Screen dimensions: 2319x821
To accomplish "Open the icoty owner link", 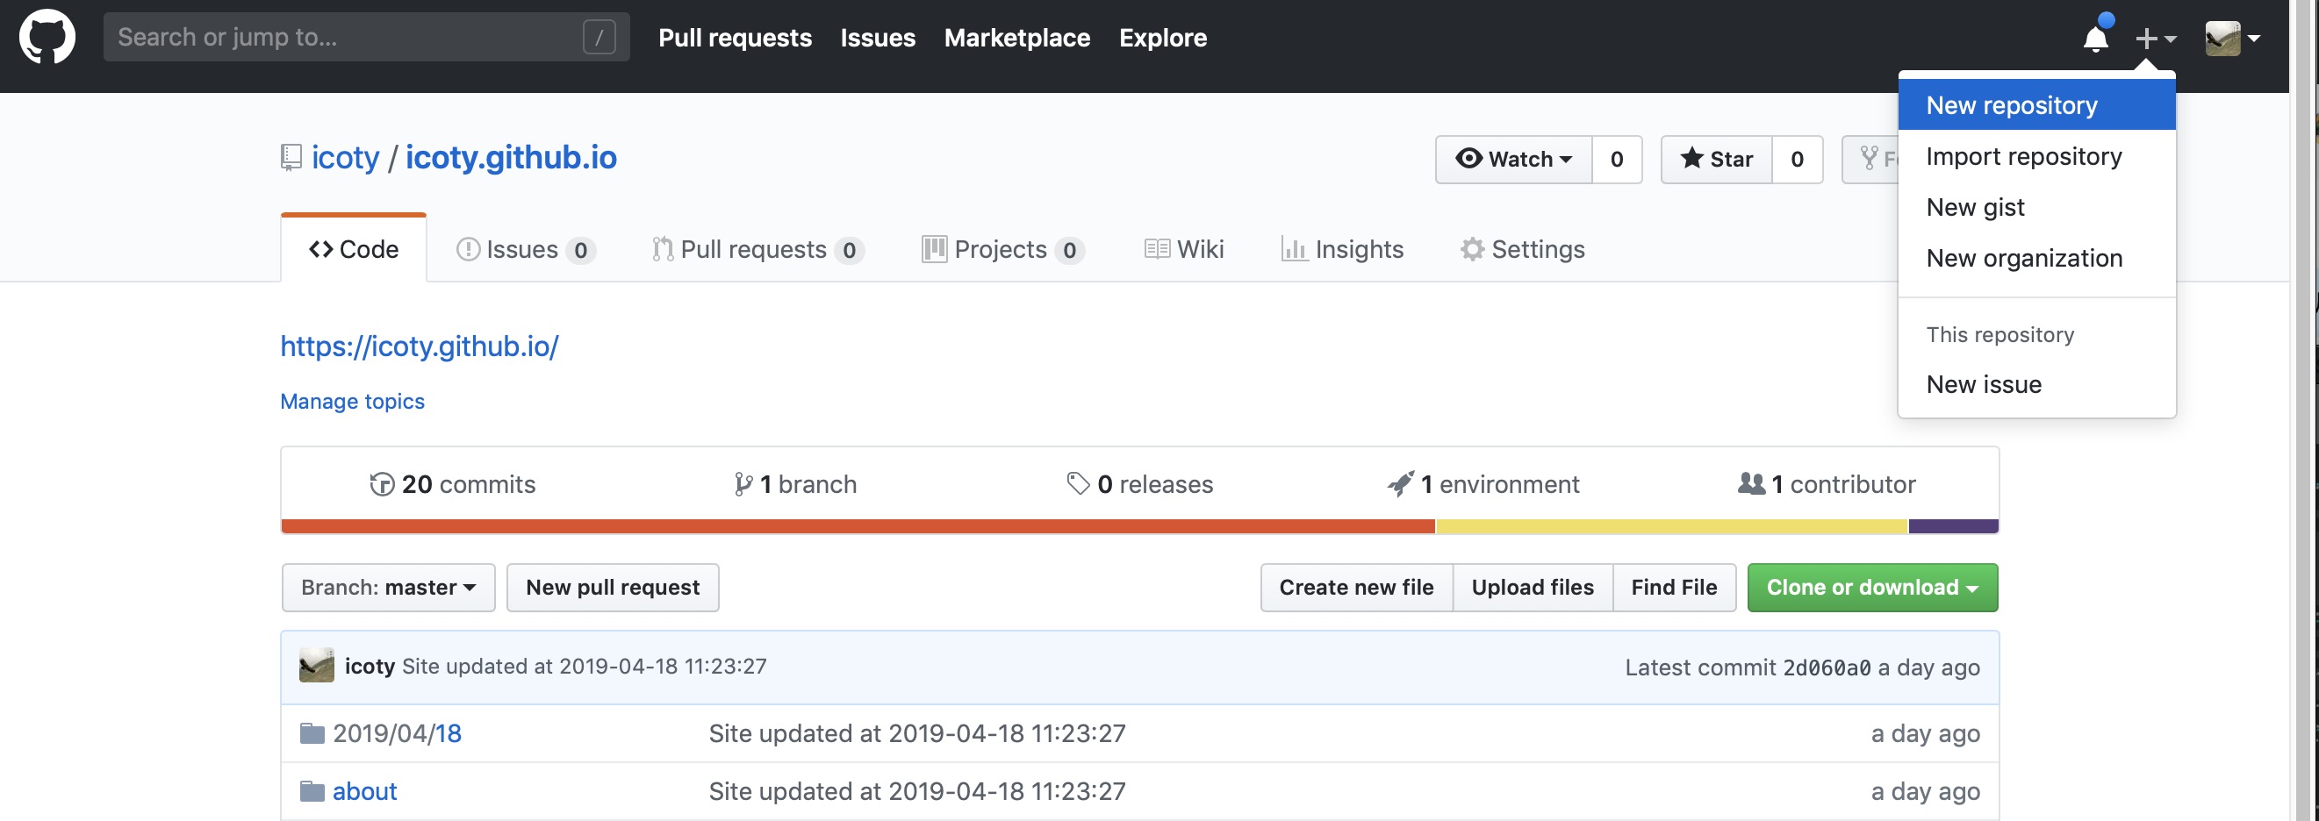I will (x=346, y=157).
